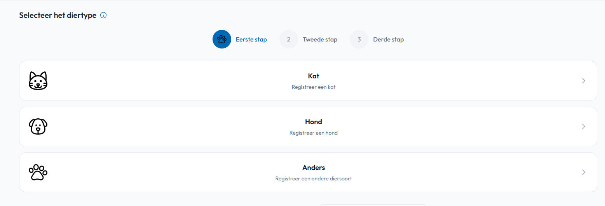Viewport: 605px width, 206px height.
Task: Select the step 2 number circle
Action: tap(289, 39)
